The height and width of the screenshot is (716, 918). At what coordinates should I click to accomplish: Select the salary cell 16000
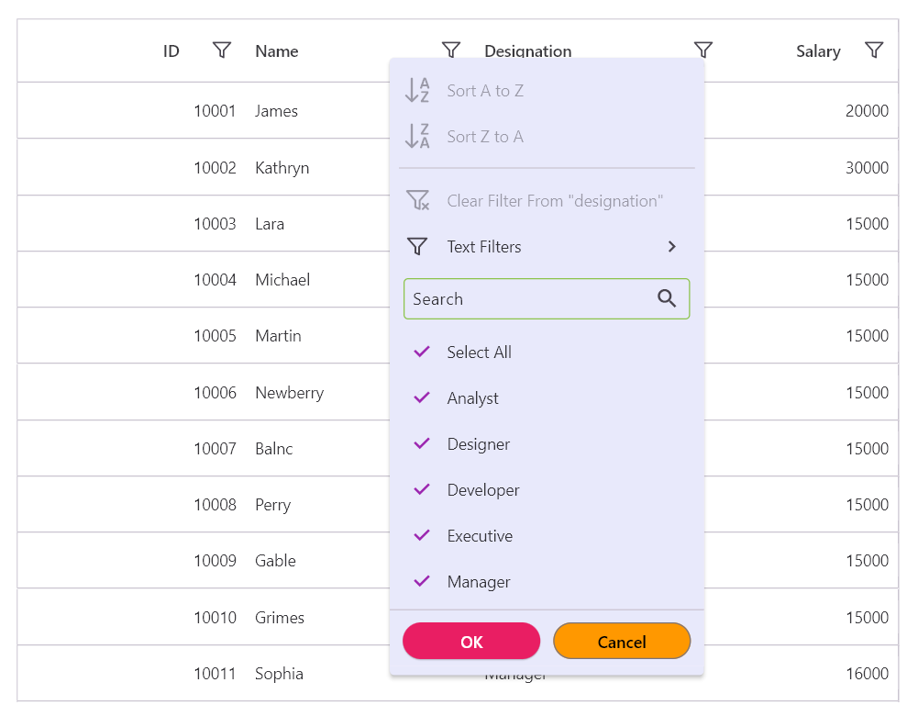(x=867, y=674)
